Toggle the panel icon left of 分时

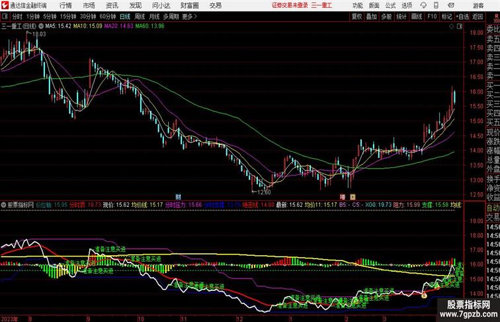click(x=5, y=17)
